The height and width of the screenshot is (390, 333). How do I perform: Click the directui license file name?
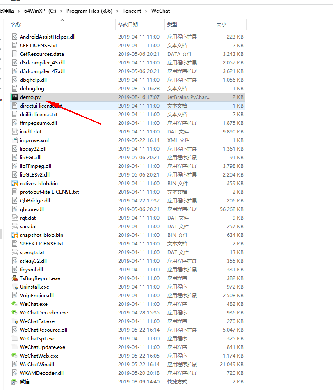pyautogui.click(x=41, y=106)
